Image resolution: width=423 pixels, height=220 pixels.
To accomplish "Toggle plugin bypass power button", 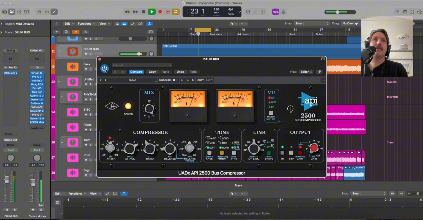I will 104,68.
